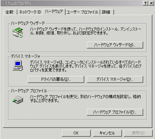Go to the ユーザー プロファイル tab
This screenshot has height=139, width=155.
coord(83,12)
